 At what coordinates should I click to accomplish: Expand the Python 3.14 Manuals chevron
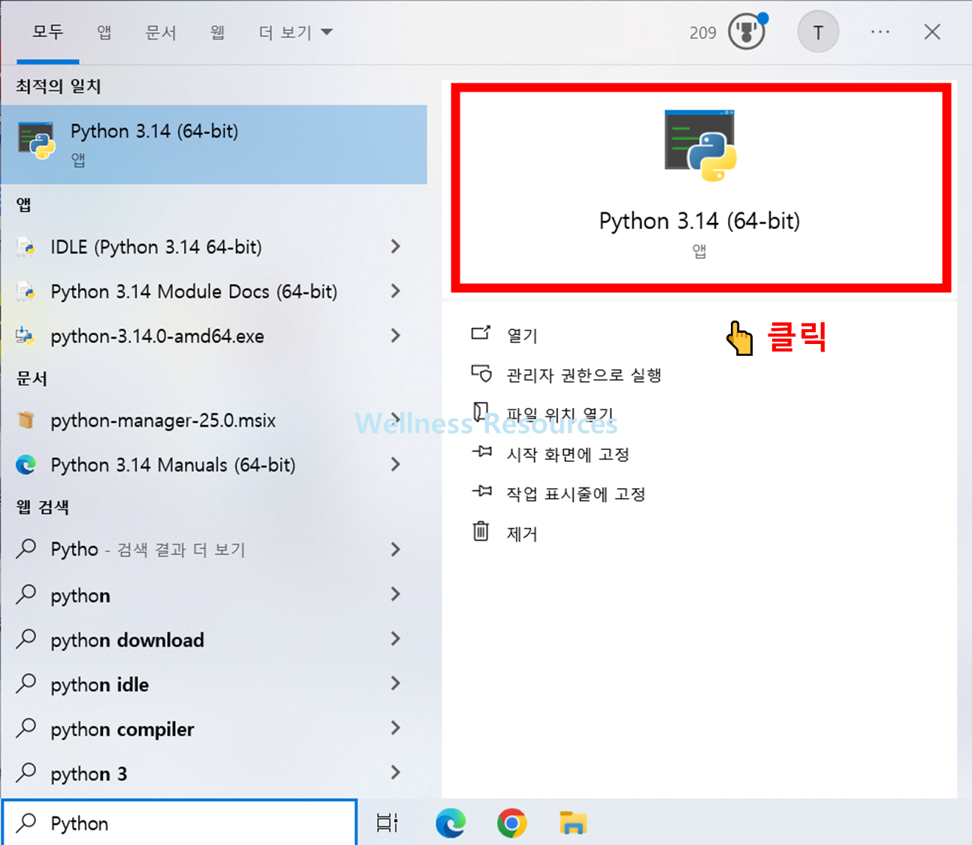point(396,464)
